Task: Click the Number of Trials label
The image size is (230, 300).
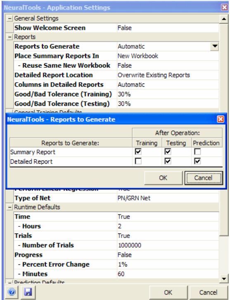Action: point(48,245)
